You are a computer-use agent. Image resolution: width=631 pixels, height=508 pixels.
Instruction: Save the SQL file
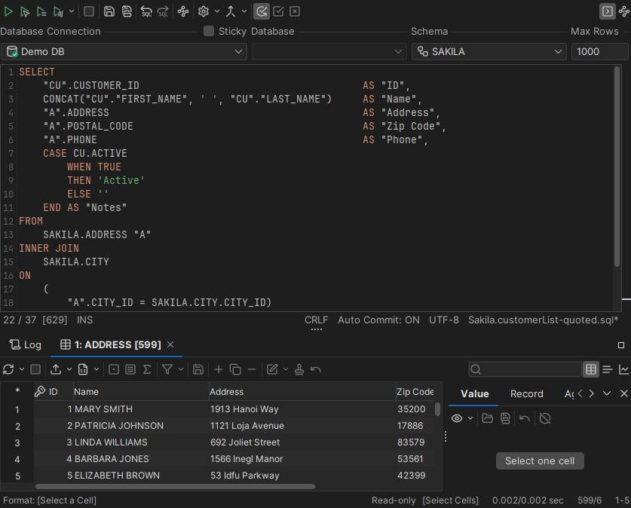pyautogui.click(x=109, y=11)
